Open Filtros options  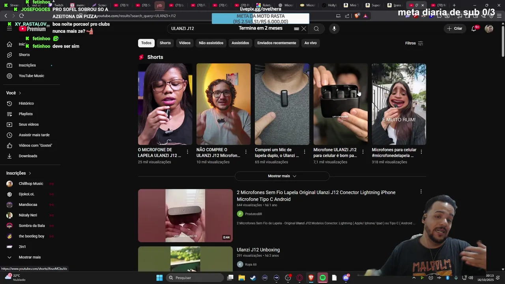point(414,43)
